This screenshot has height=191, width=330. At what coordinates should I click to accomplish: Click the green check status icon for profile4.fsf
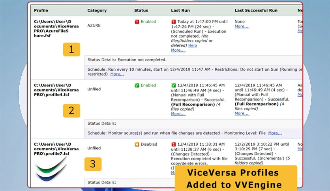coord(137,85)
